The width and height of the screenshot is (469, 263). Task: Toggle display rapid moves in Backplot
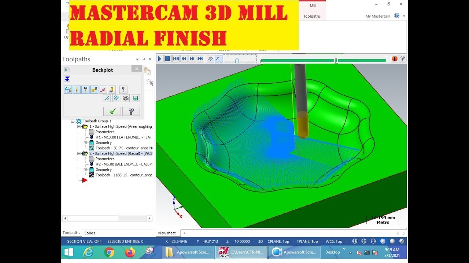pyautogui.click(x=94, y=89)
